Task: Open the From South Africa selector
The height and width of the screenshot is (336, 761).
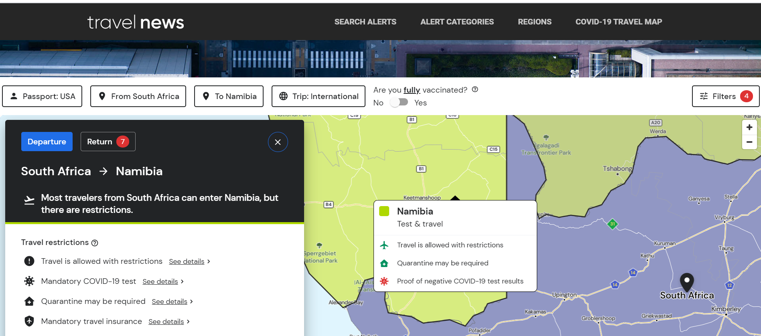Action: [x=138, y=96]
